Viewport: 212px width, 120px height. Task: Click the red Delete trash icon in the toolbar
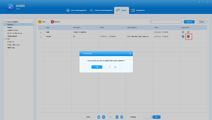click(52, 22)
